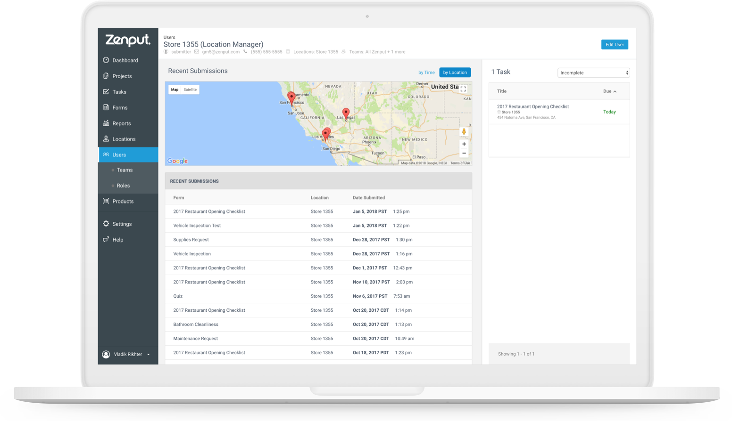Screen dimensions: 732x422
Task: Toggle the map fullscreen icon
Action: (463, 89)
